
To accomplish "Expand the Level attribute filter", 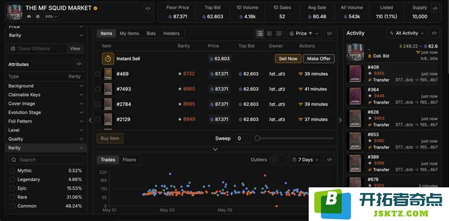I will coord(46,130).
